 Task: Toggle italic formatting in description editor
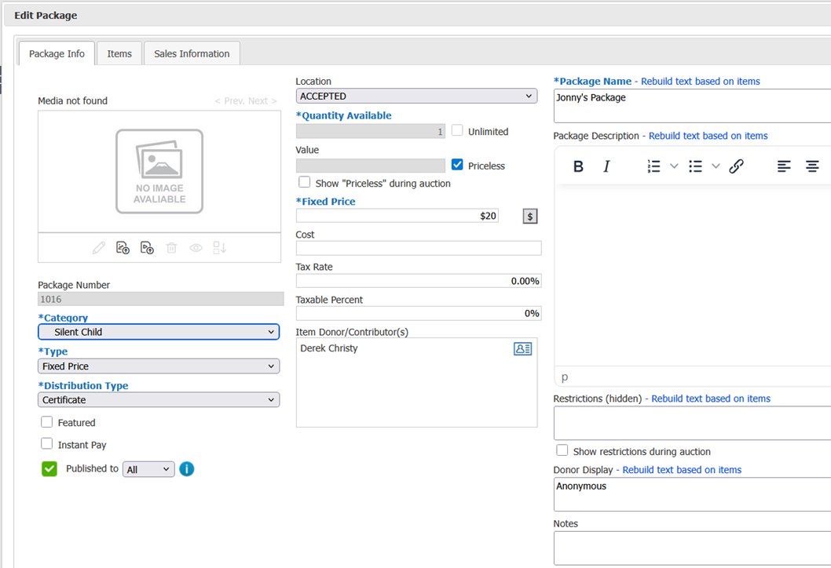(x=606, y=166)
